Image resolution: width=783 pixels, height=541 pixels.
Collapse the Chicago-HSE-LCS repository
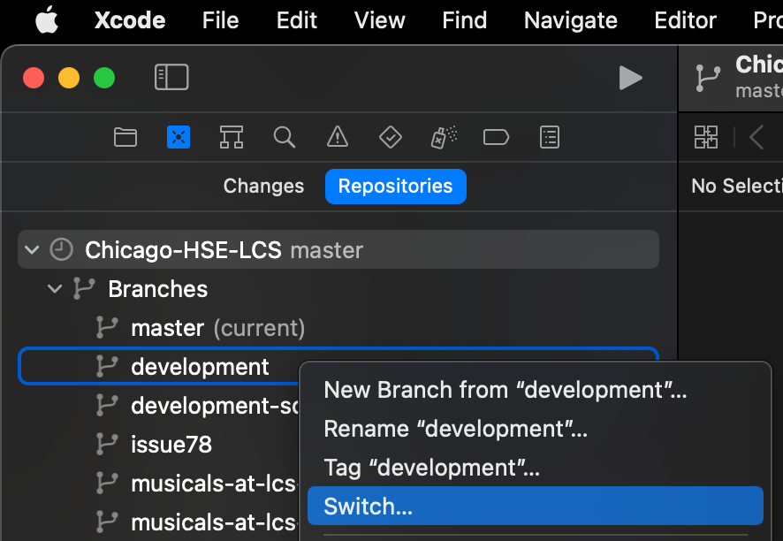(33, 250)
